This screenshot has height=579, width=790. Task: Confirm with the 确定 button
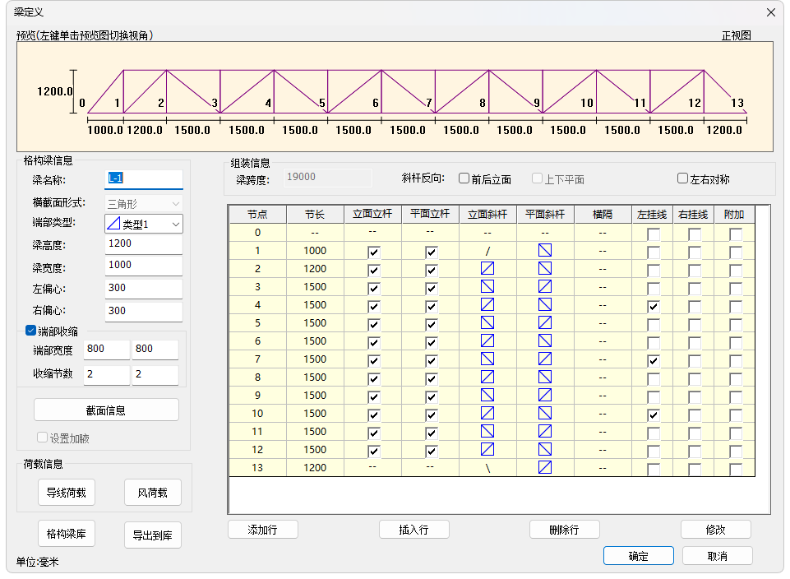[638, 556]
